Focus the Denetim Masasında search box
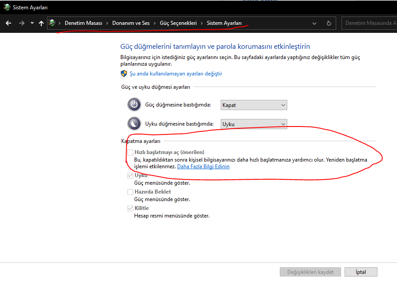Image resolution: width=397 pixels, height=281 pixels. [369, 23]
